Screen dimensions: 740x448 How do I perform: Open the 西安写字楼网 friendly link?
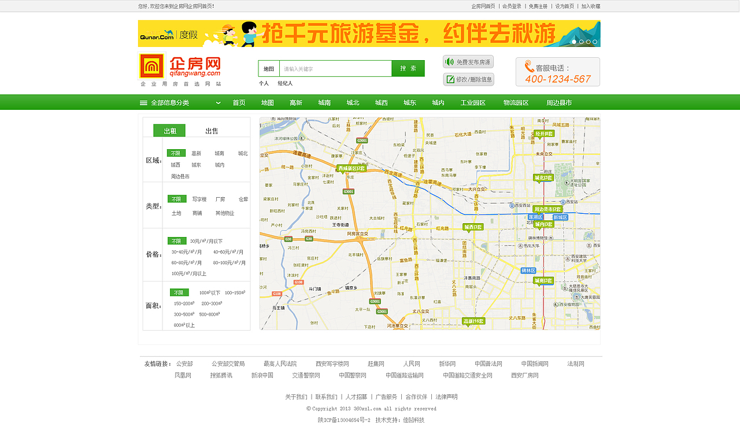[x=332, y=364]
